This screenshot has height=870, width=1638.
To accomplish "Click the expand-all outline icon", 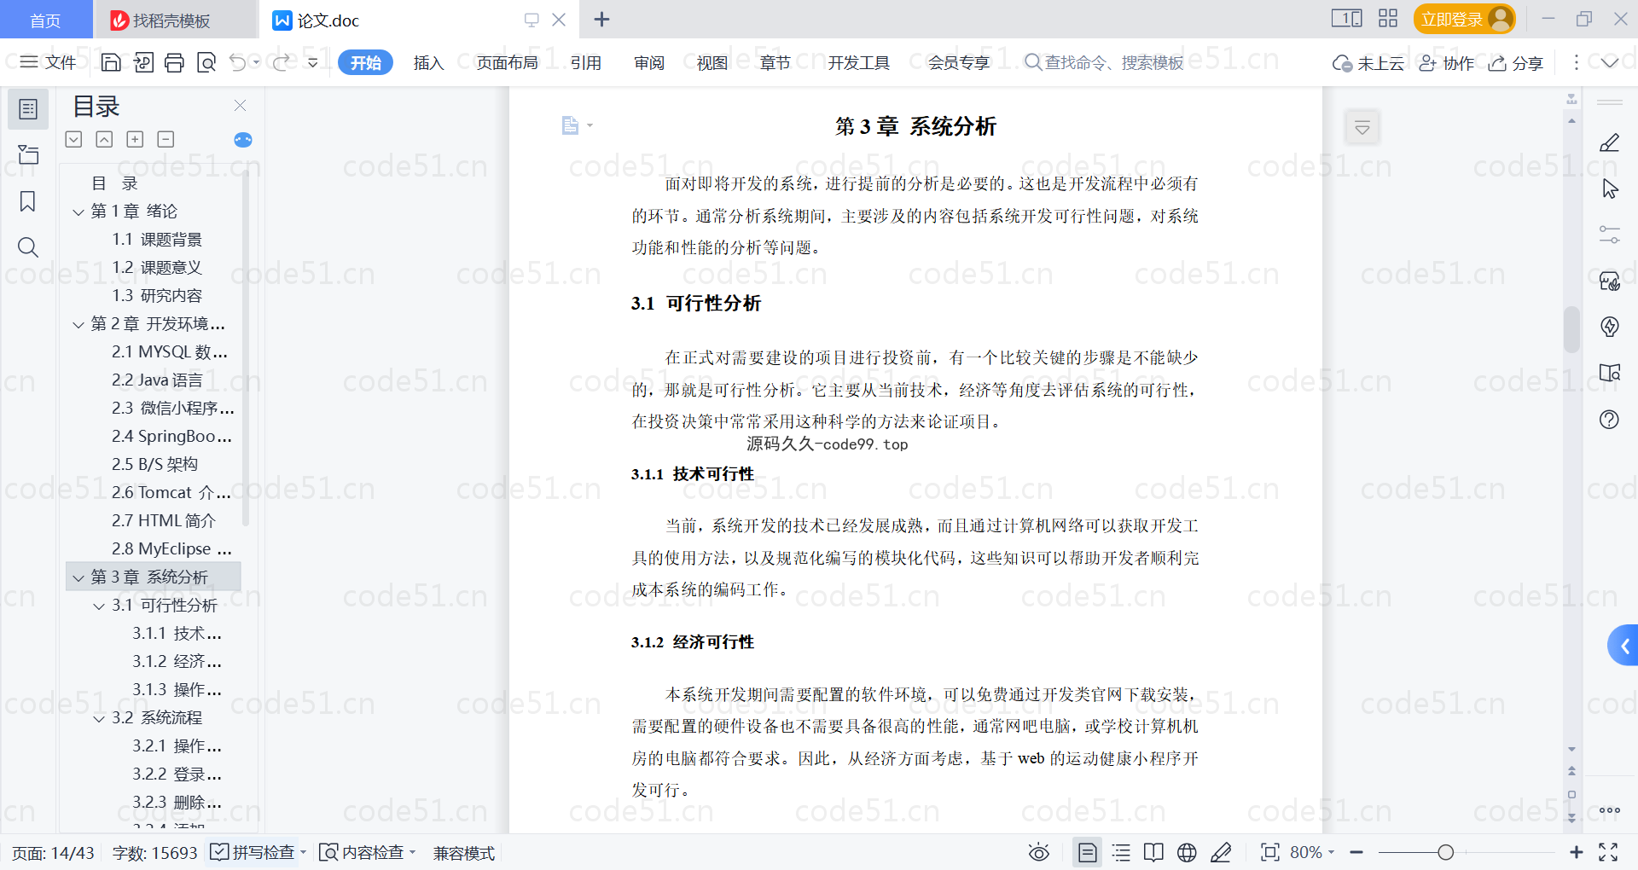I will 74,139.
